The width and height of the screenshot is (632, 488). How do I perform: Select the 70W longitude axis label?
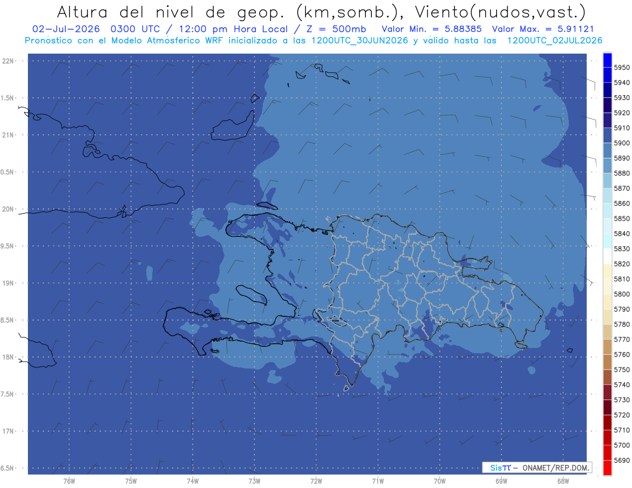click(x=440, y=481)
